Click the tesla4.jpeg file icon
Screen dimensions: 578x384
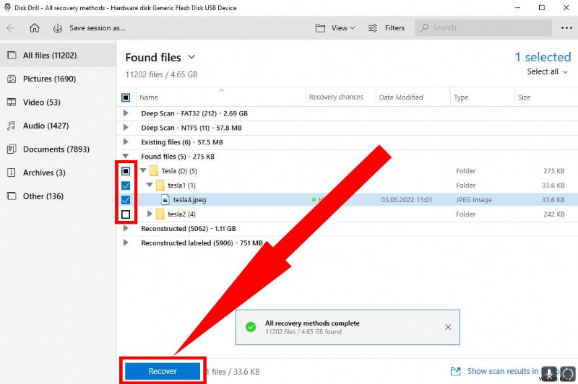point(165,200)
